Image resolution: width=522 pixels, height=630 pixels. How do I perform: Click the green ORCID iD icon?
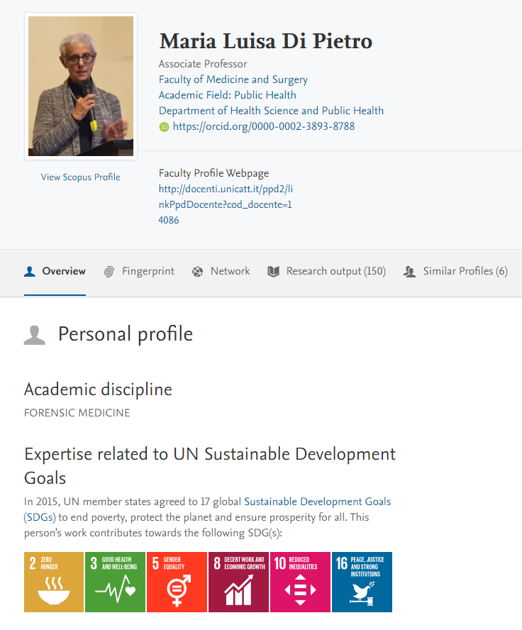164,127
